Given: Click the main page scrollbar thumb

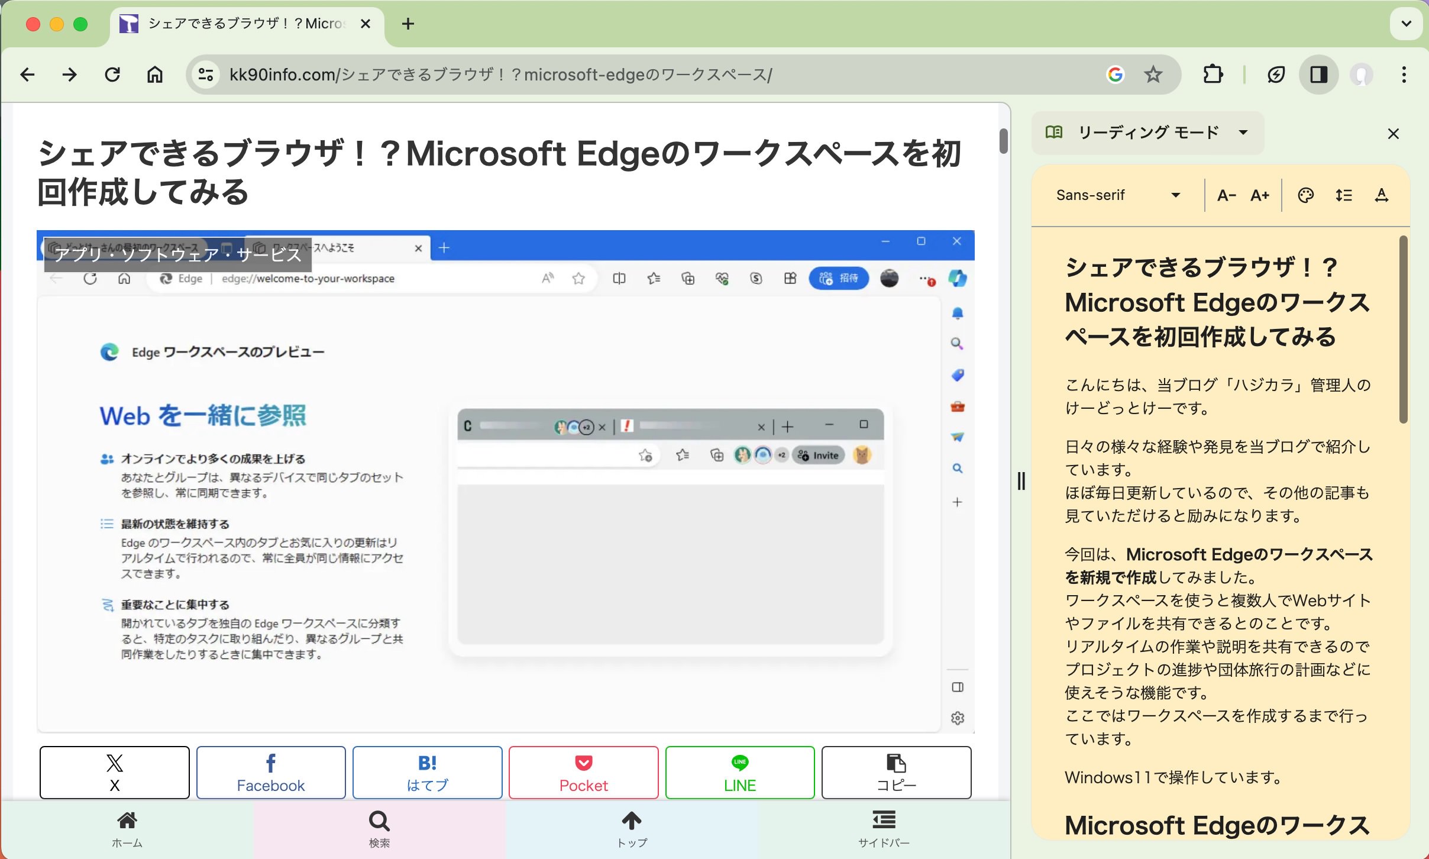Looking at the screenshot, I should pyautogui.click(x=1004, y=141).
